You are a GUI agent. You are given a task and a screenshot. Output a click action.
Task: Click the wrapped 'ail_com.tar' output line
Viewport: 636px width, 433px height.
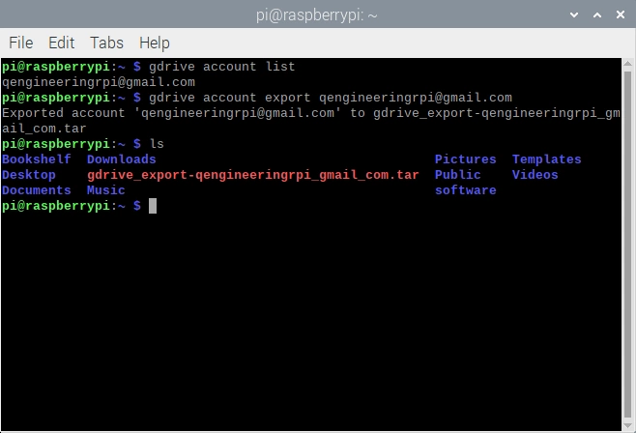coord(44,129)
